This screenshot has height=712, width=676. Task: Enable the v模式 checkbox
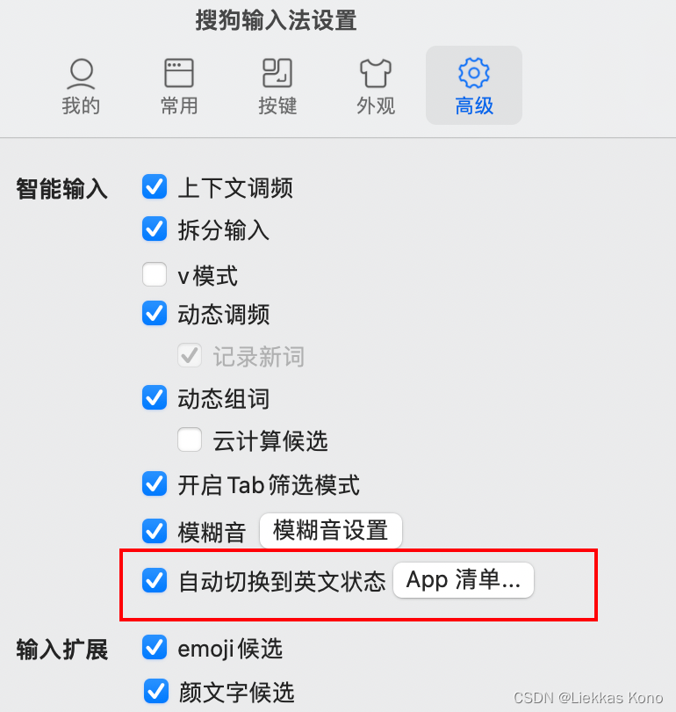[155, 274]
